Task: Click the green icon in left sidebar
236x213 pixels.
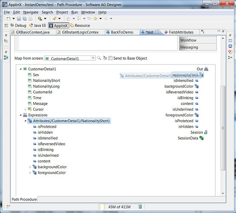Action: 6,58
